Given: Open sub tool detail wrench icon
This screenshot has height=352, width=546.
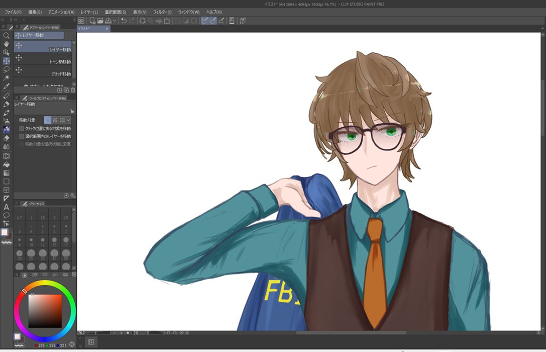Looking at the screenshot, I should [x=73, y=196].
